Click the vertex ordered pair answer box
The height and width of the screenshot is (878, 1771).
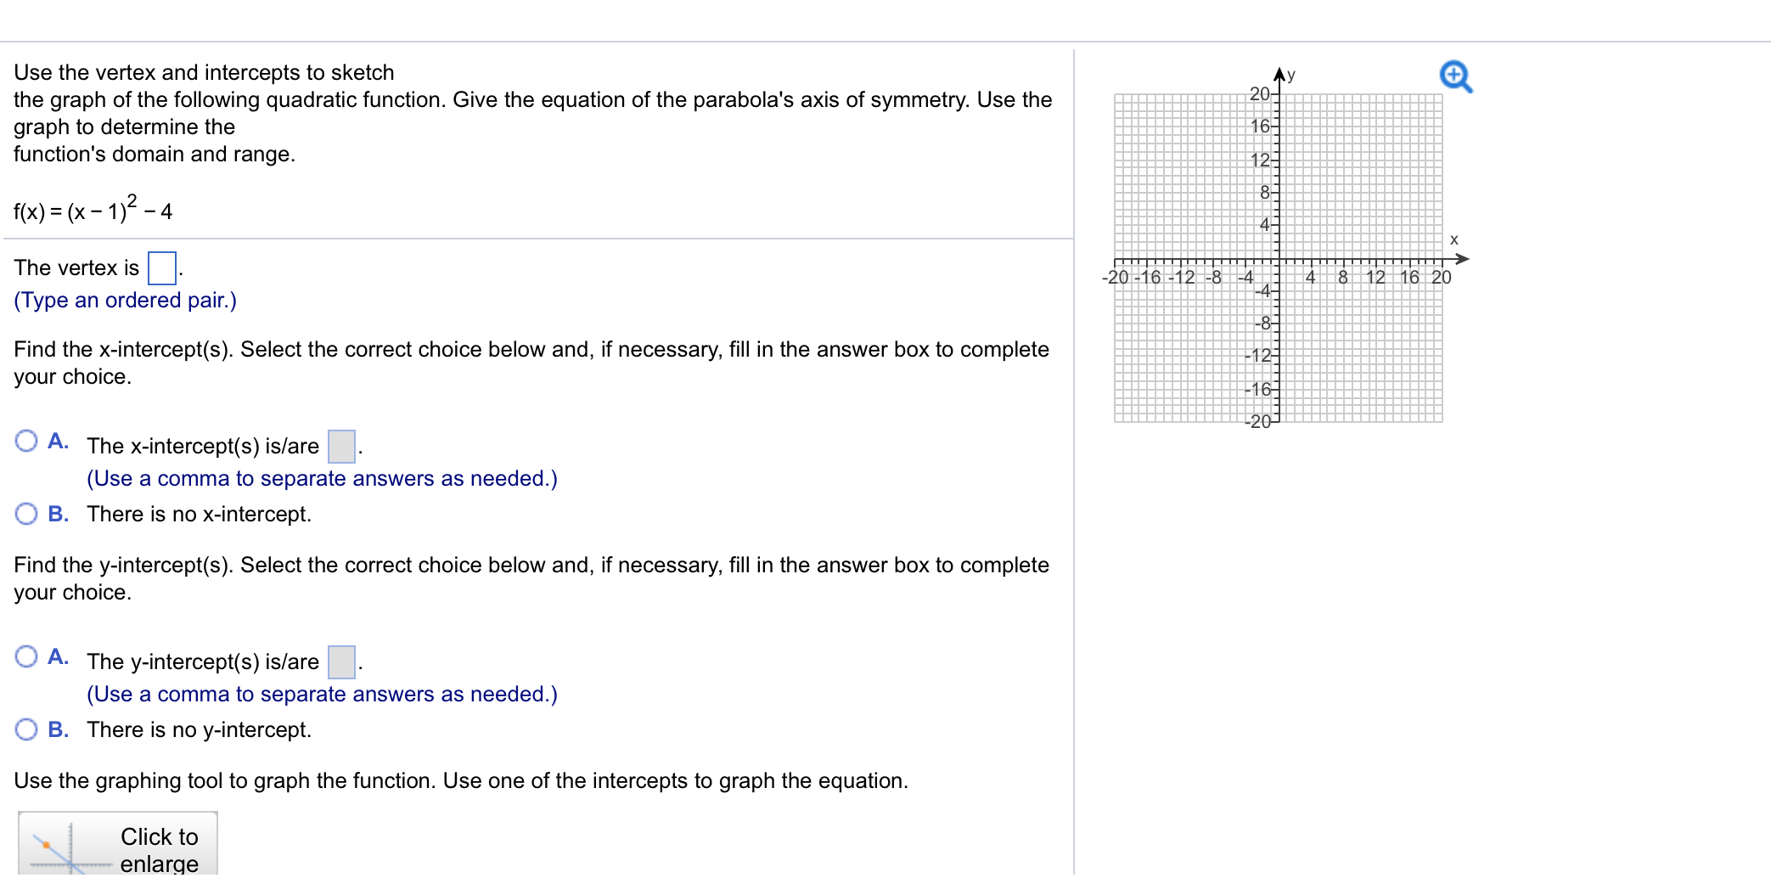tap(161, 267)
